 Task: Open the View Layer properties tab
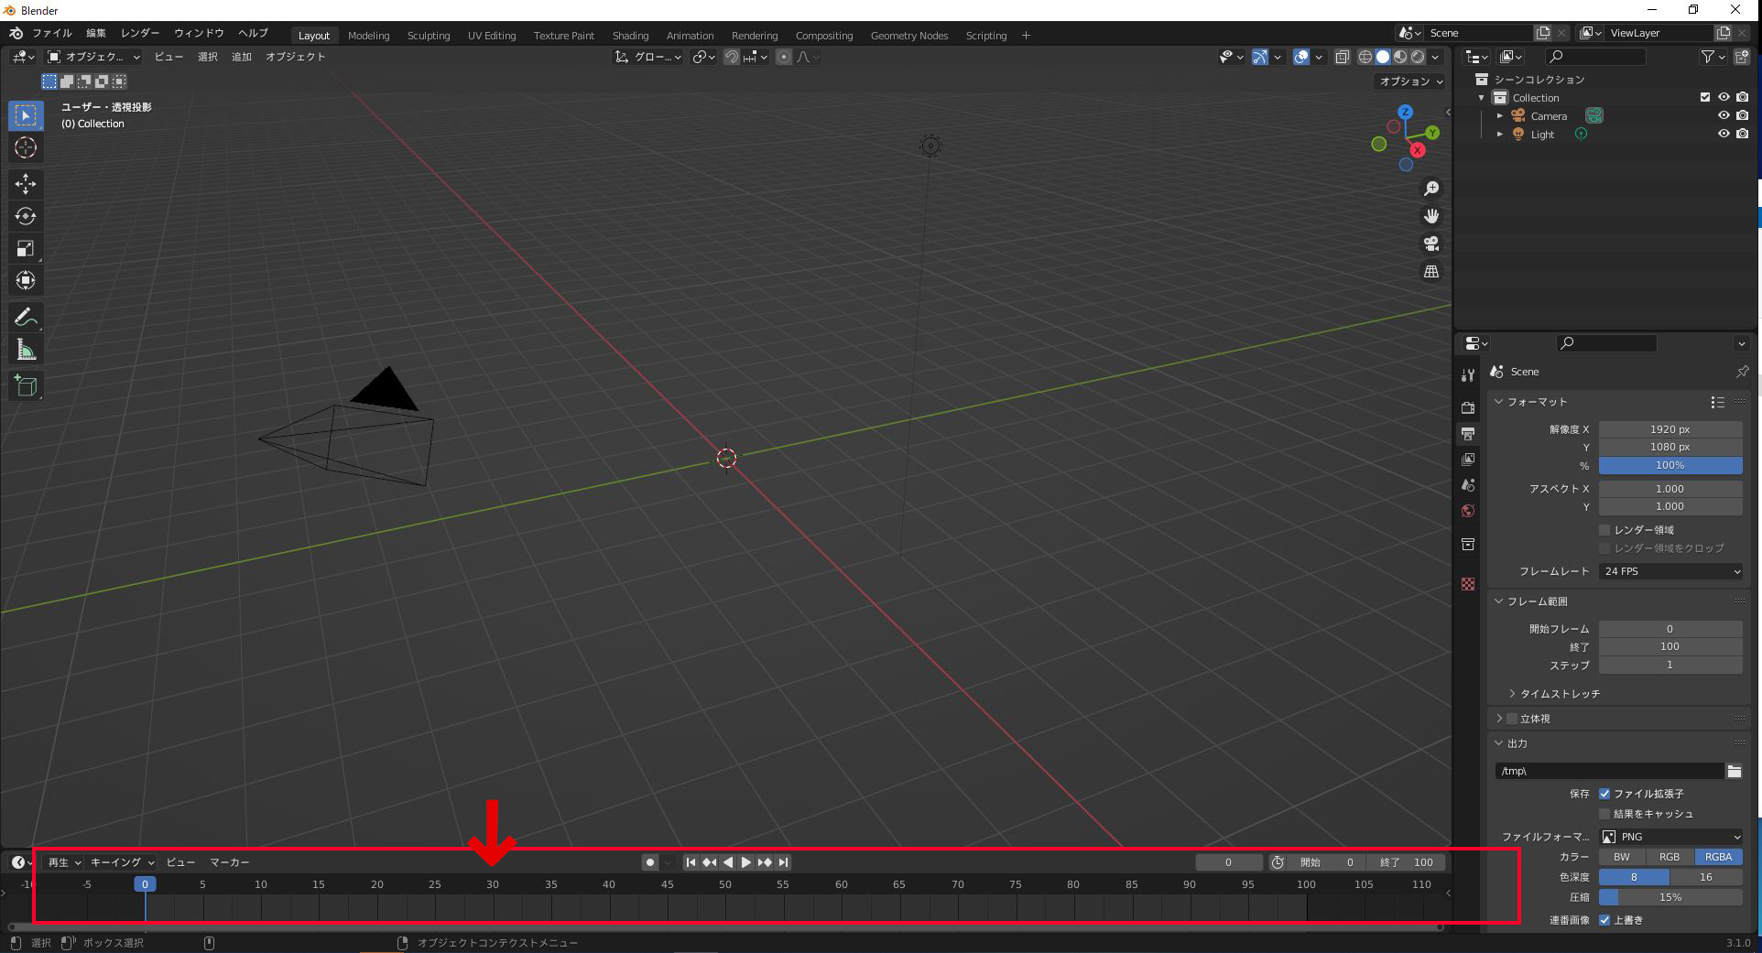(1468, 459)
